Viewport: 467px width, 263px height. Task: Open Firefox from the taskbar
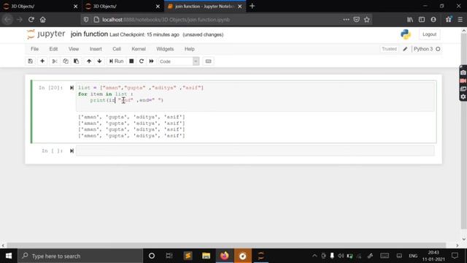[x=225, y=256]
